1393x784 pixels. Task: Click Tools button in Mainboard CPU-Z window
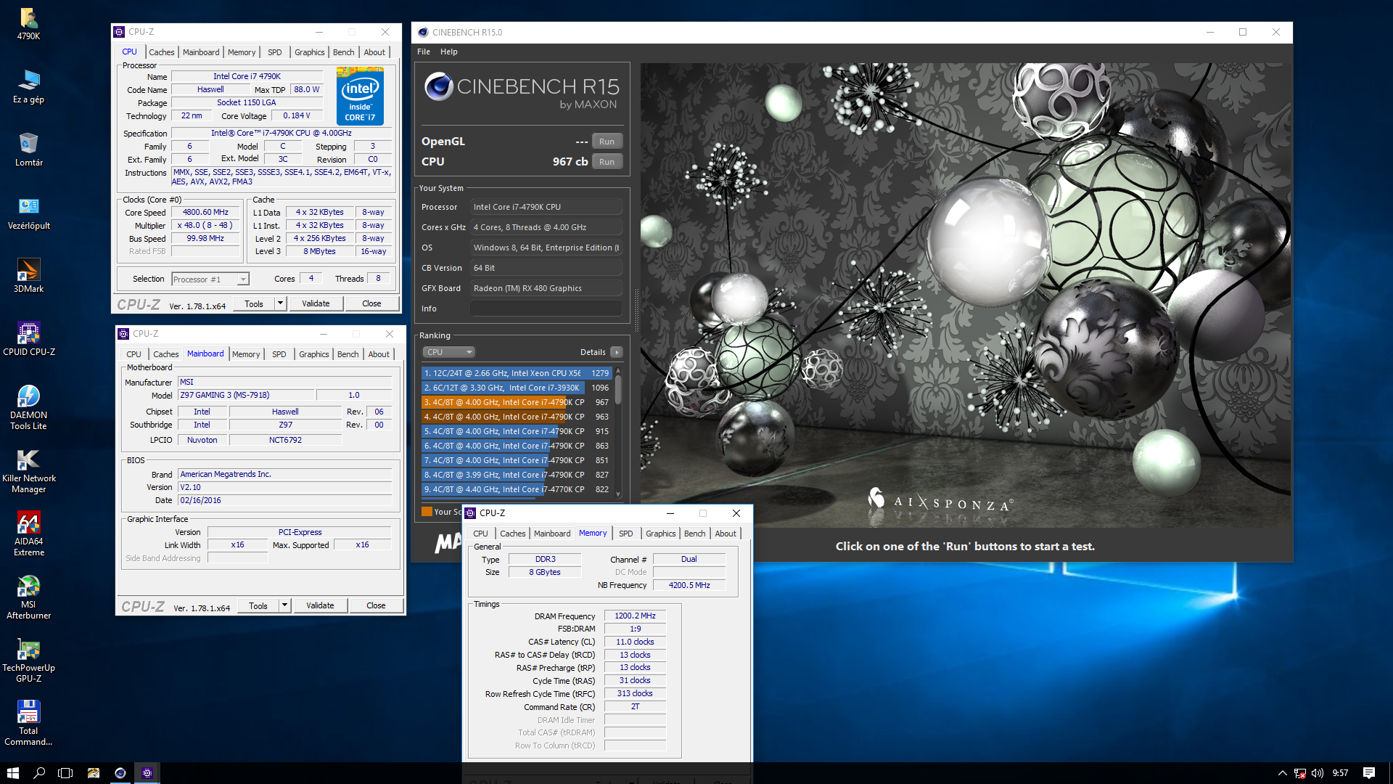point(258,605)
